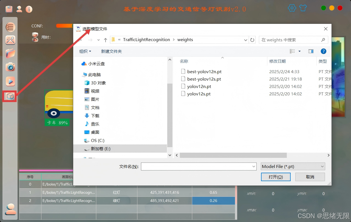Open 音乐 folder in tree

pyautogui.click(x=92, y=124)
